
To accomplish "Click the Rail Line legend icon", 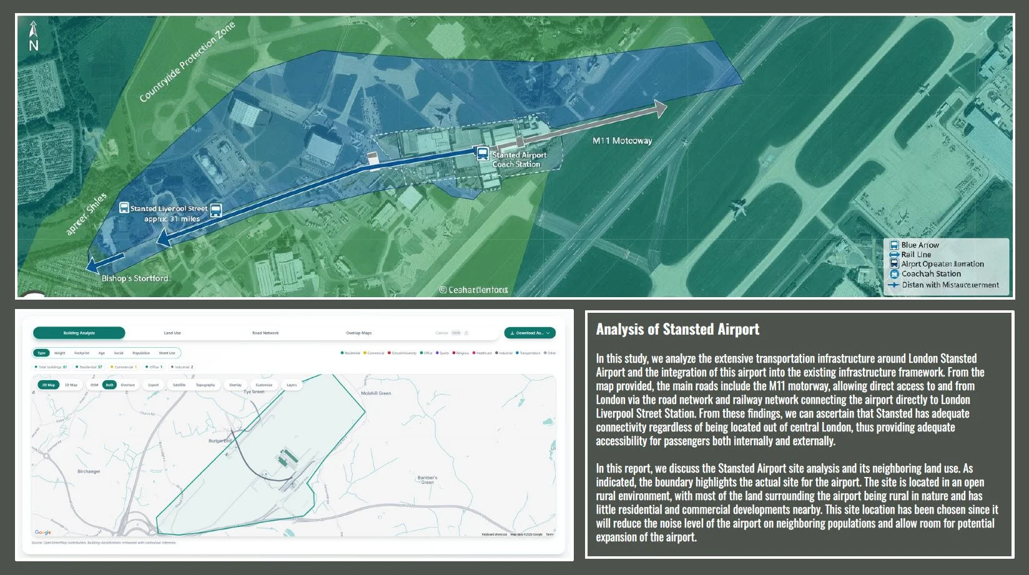I will 894,254.
